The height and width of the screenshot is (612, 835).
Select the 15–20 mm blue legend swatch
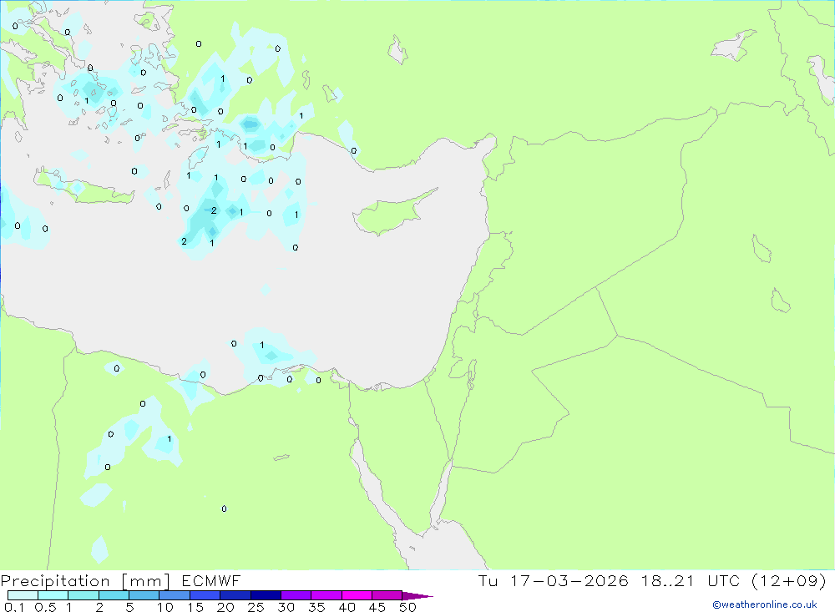coord(205,595)
